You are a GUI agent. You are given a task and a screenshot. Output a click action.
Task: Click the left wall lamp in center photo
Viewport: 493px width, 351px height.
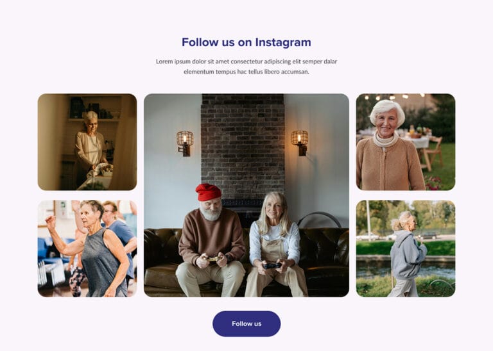tap(185, 143)
